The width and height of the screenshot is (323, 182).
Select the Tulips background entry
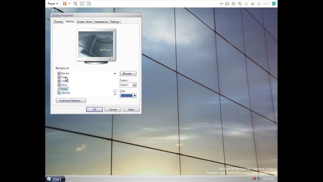tap(64, 77)
